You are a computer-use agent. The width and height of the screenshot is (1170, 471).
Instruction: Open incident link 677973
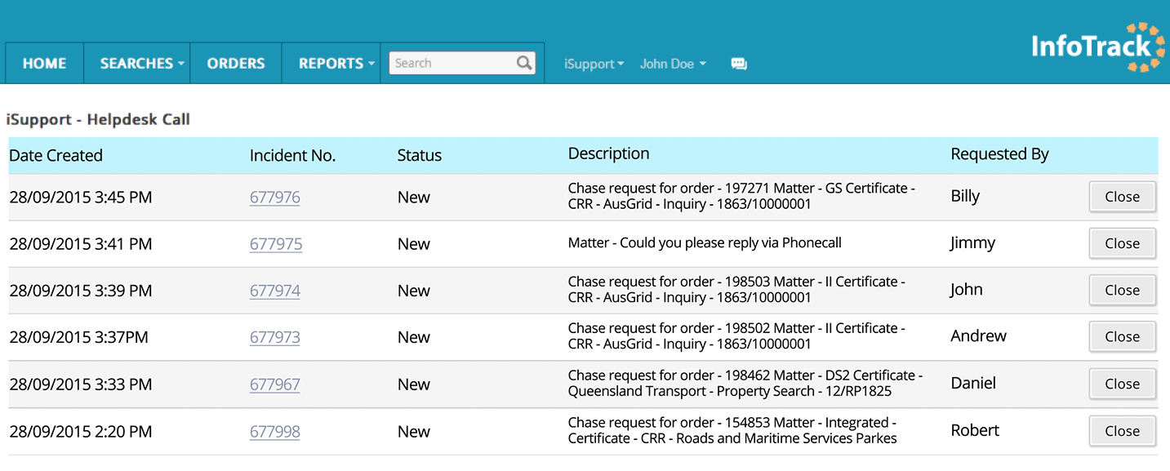click(275, 337)
